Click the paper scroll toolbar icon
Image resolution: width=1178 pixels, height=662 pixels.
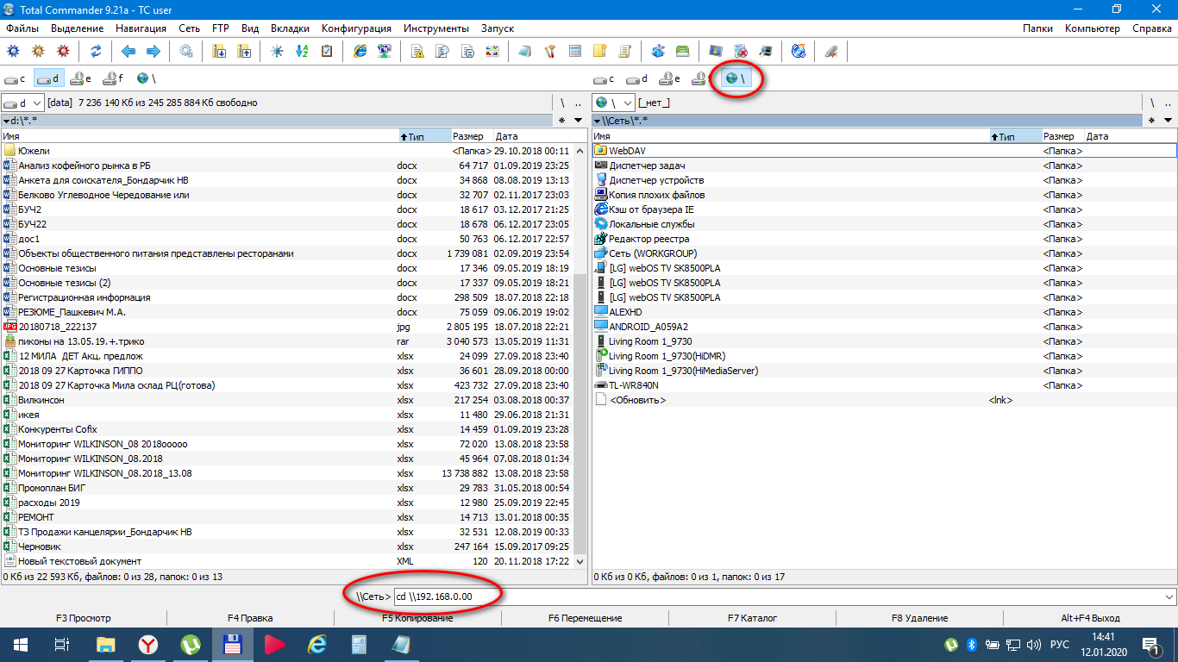[x=624, y=51]
